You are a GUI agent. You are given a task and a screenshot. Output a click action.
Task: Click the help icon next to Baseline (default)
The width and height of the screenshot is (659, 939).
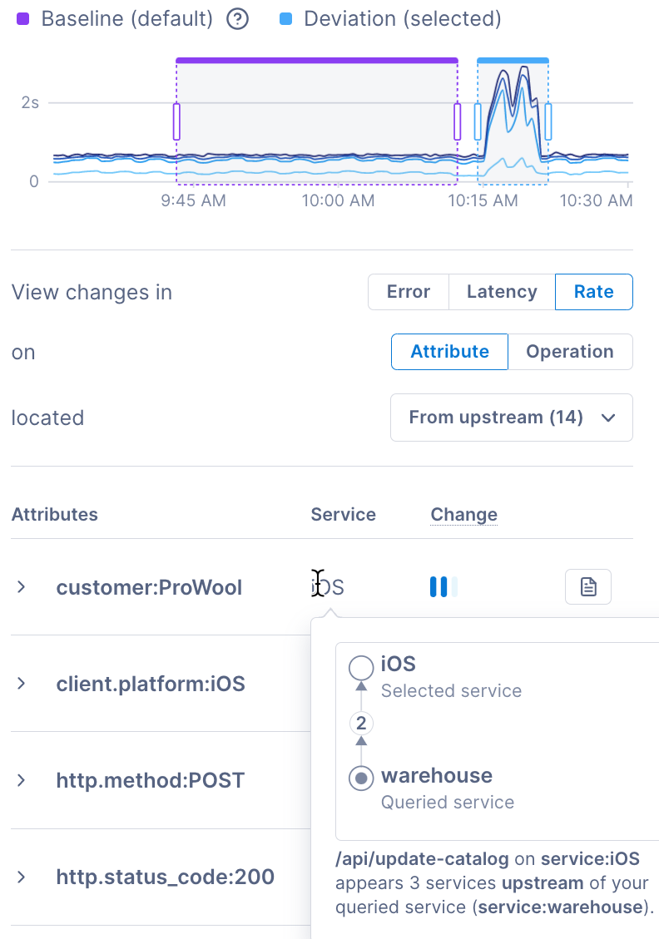click(238, 18)
